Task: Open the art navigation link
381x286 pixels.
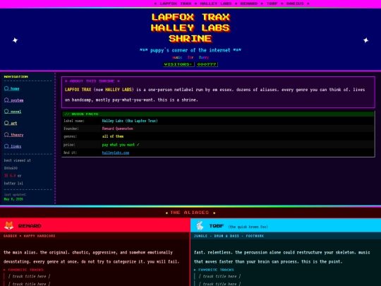Action: point(11,123)
